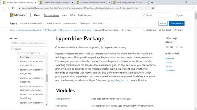197x110 pixels.
Task: Click the Share icon
Action: [x=175, y=30]
